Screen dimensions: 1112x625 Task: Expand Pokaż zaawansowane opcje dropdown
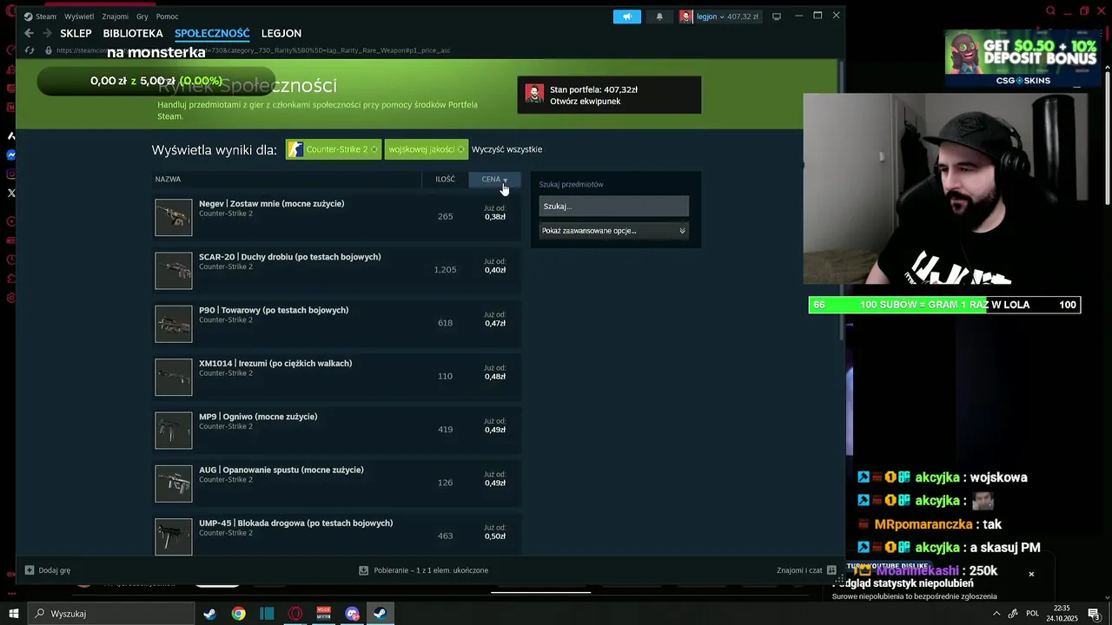(x=613, y=231)
